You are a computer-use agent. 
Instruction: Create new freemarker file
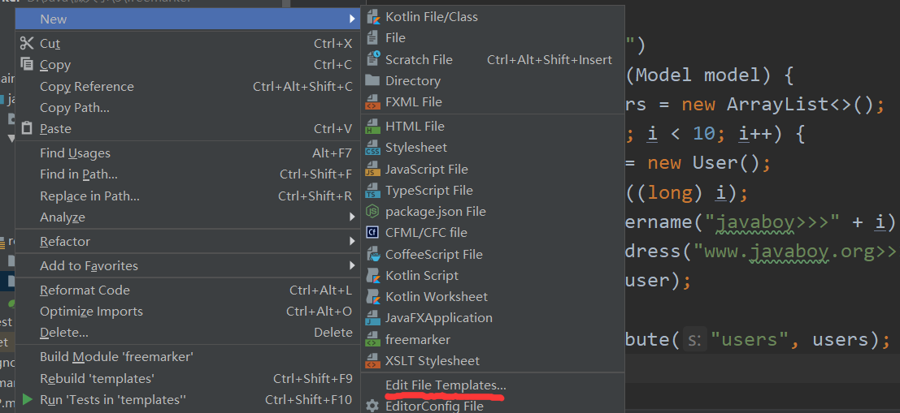493,340
